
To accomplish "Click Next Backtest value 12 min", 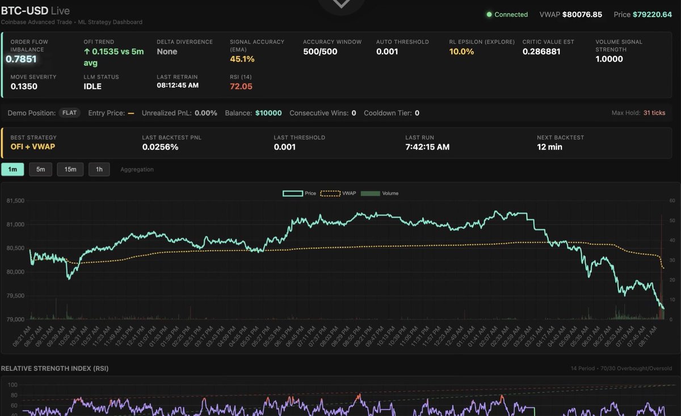I will 549,147.
